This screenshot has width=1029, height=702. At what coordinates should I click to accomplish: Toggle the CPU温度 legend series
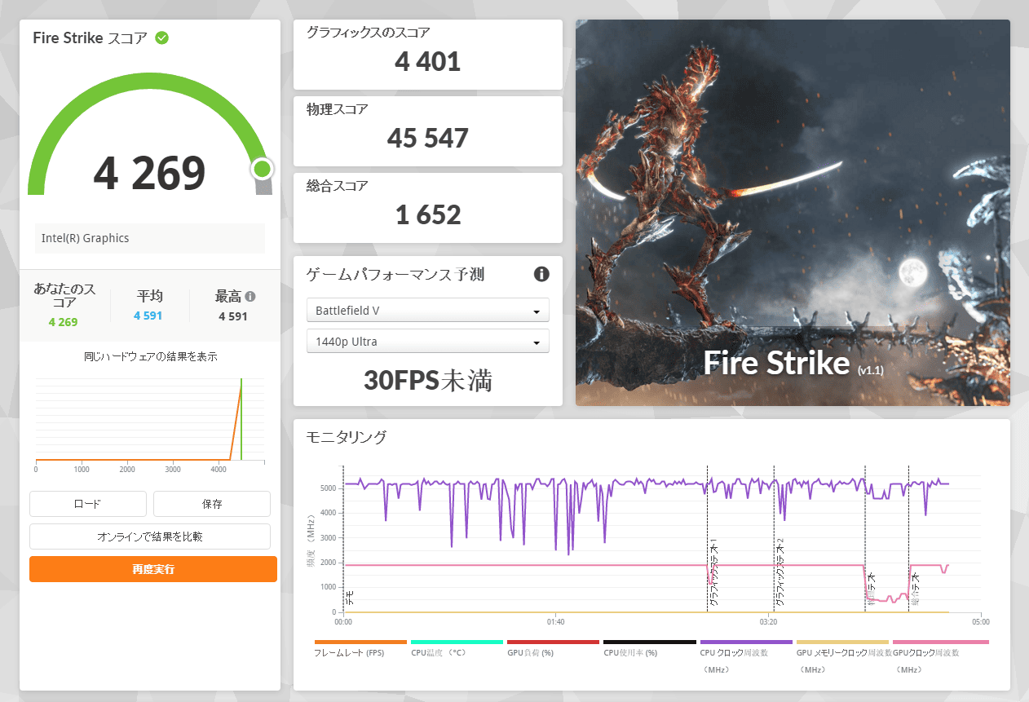pos(456,643)
